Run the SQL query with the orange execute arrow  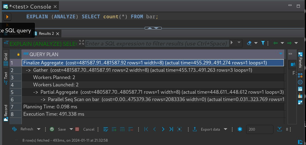(7, 17)
